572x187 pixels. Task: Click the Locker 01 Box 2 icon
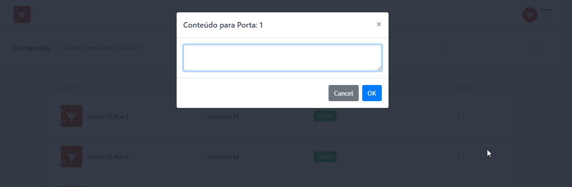pyautogui.click(x=71, y=157)
